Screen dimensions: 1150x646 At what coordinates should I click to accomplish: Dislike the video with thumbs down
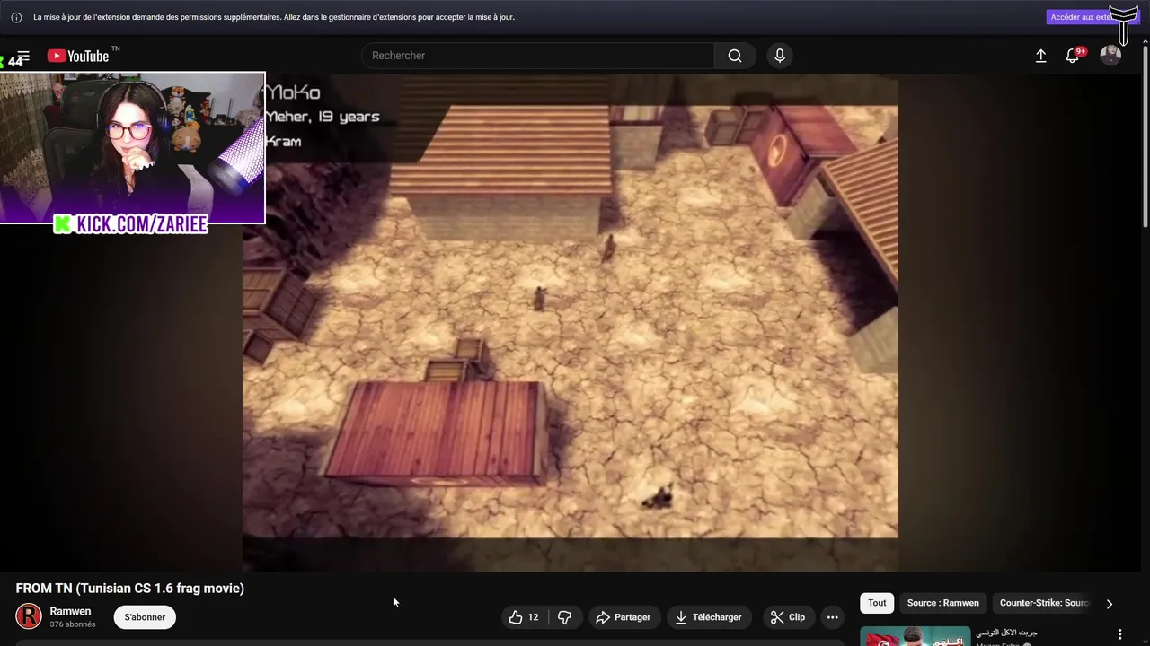click(564, 617)
